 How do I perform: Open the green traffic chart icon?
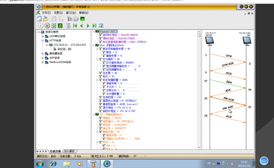pos(82,19)
